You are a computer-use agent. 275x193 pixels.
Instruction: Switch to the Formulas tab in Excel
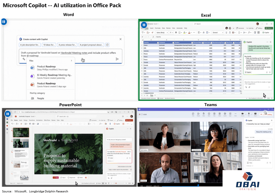pos(158,28)
